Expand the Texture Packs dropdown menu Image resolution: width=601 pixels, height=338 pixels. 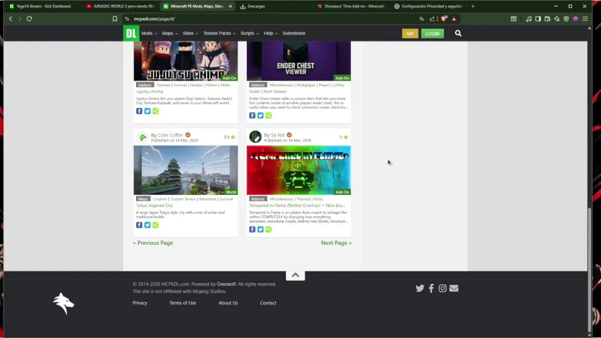219,33
